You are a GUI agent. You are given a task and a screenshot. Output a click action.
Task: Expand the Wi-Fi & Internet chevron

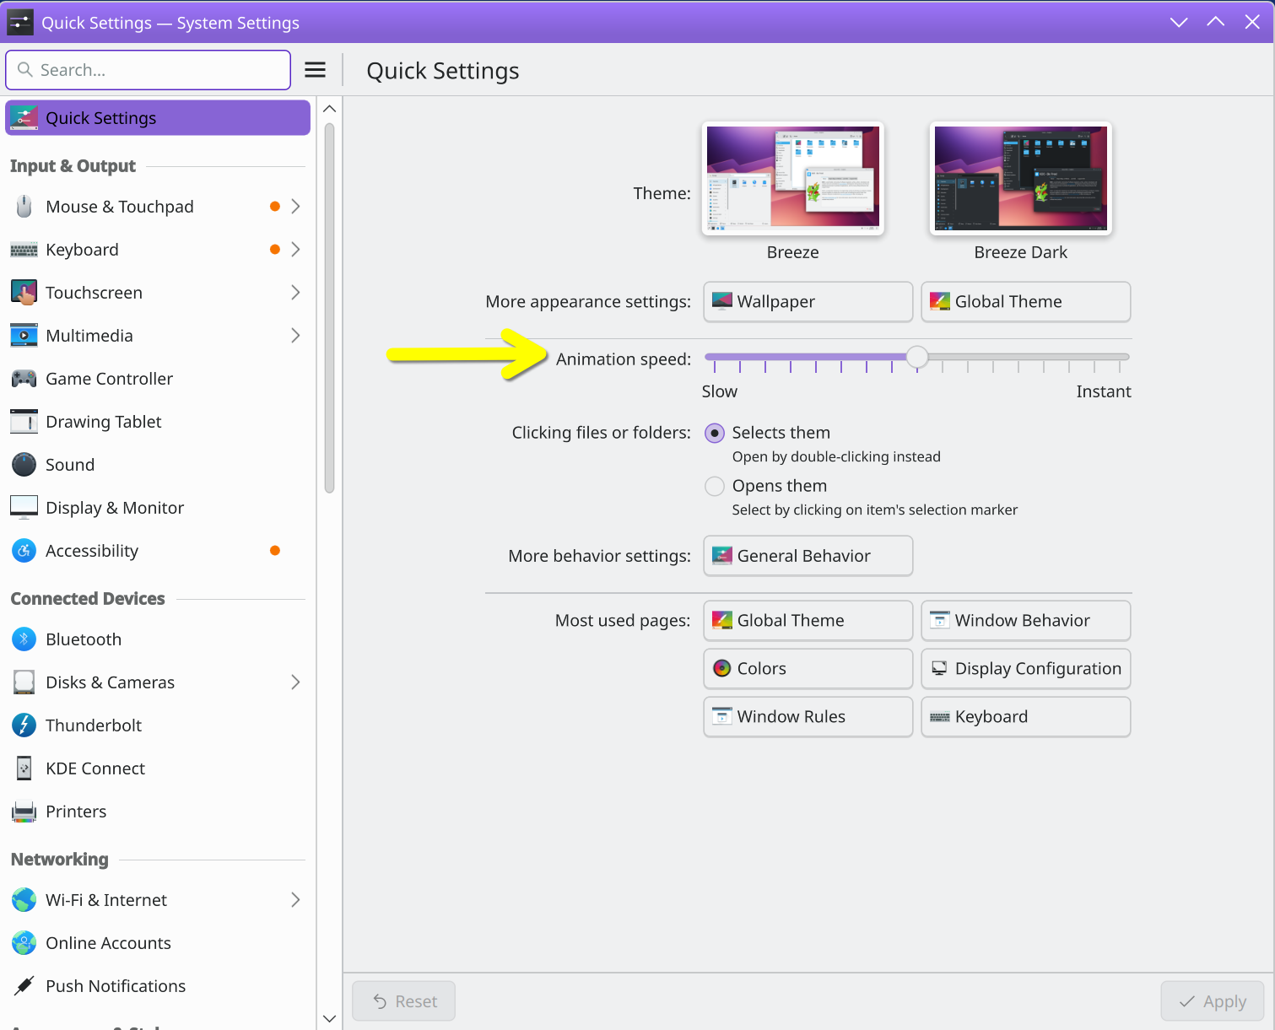click(295, 900)
